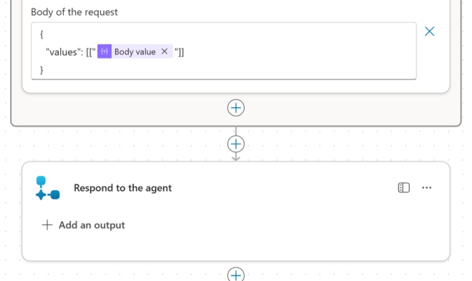Click the connector arrow above the Respond card
The image size is (472, 281).
pyautogui.click(x=236, y=158)
